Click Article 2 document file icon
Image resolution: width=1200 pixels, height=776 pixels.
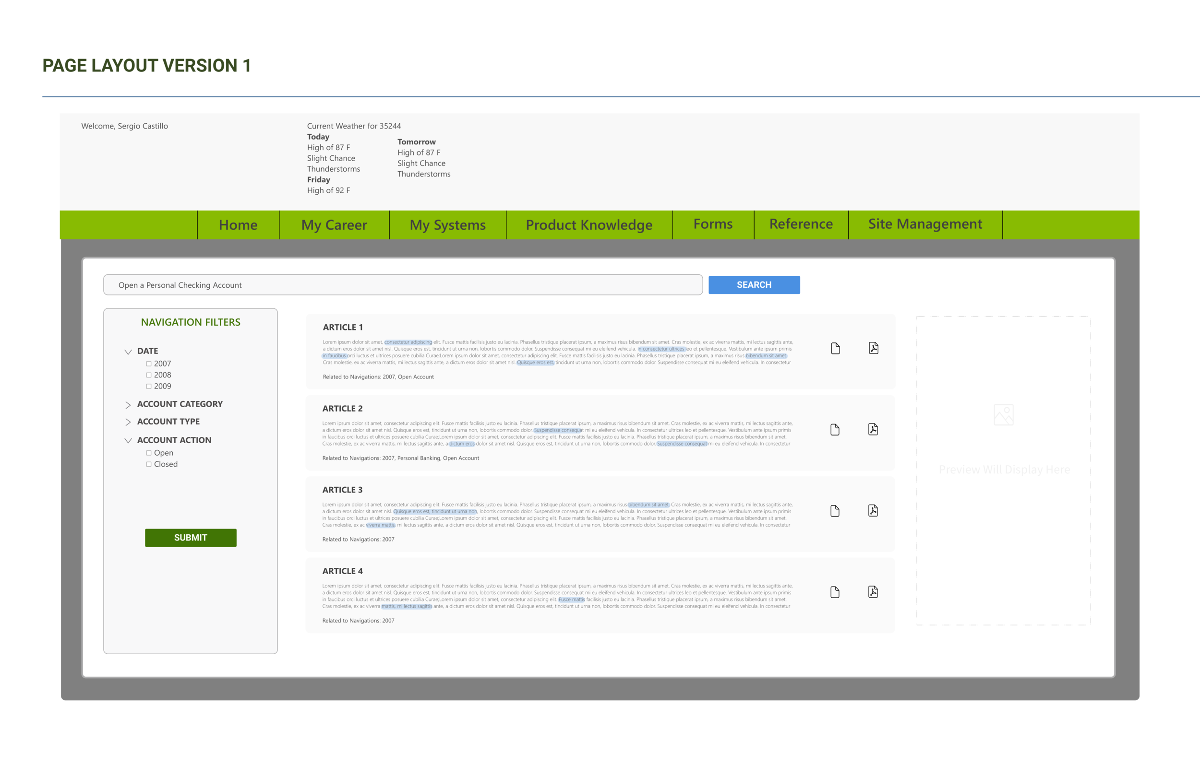click(x=834, y=429)
